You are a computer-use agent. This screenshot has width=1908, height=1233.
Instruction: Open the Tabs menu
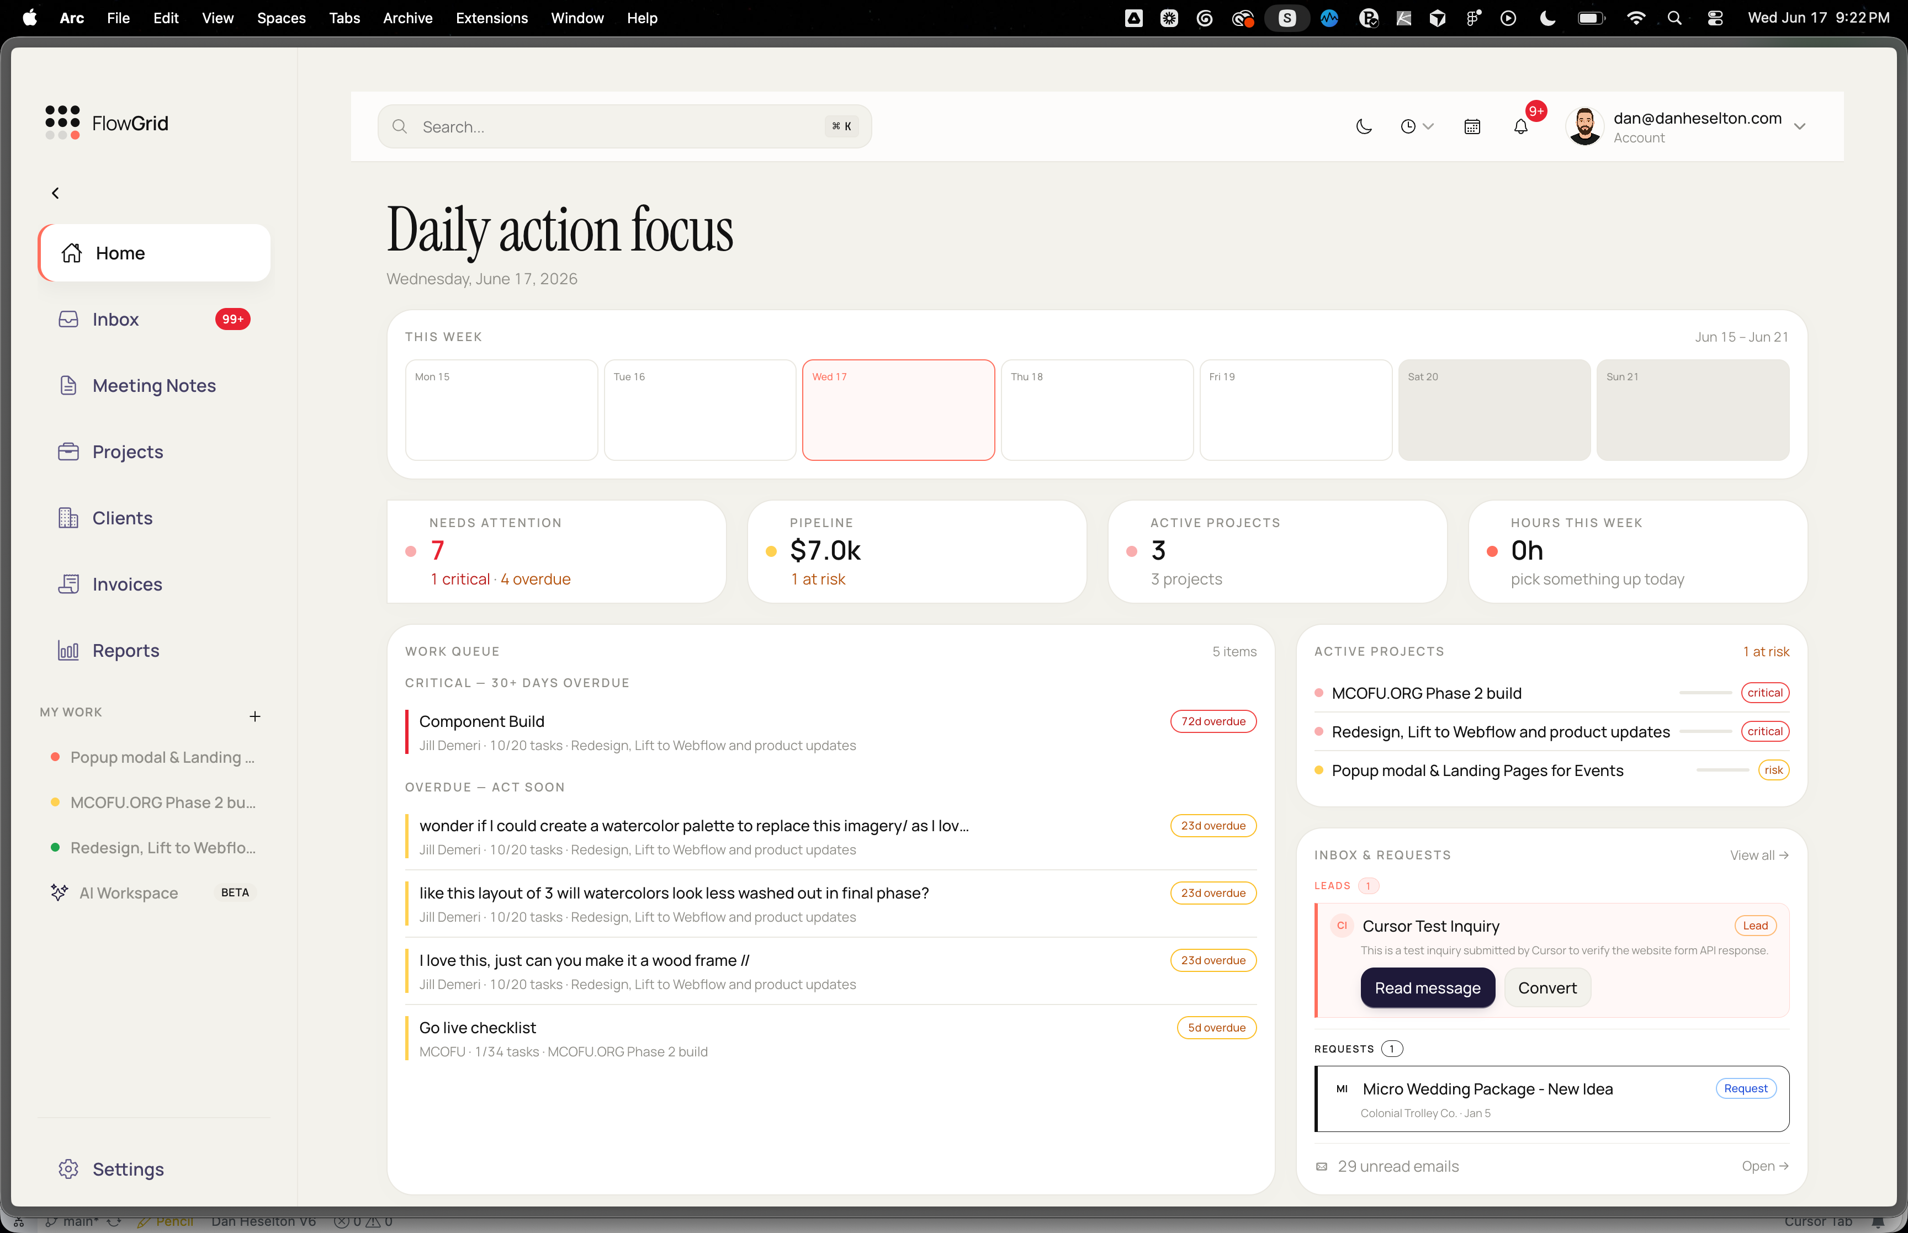pyautogui.click(x=344, y=18)
